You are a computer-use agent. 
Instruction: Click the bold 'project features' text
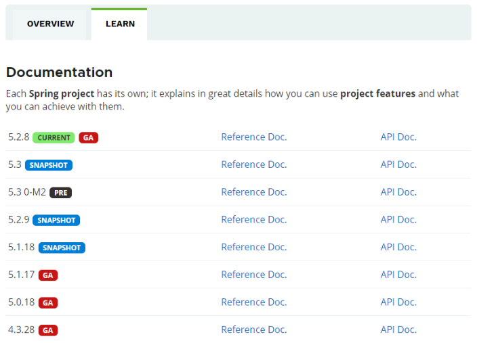coord(377,94)
